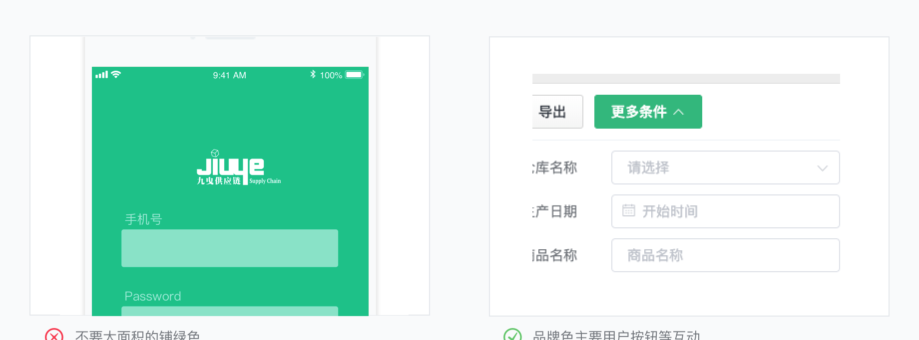919x340 pixels.
Task: Click the green checkmark icon below right example
Action: [512, 335]
